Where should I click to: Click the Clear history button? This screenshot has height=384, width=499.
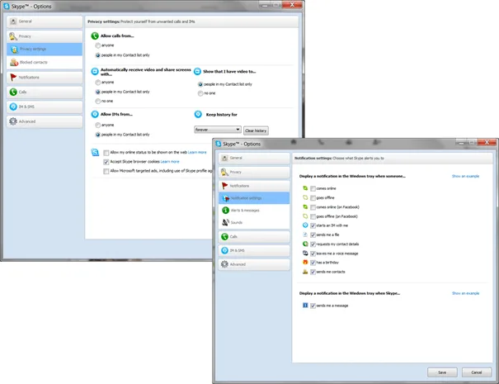pyautogui.click(x=256, y=130)
